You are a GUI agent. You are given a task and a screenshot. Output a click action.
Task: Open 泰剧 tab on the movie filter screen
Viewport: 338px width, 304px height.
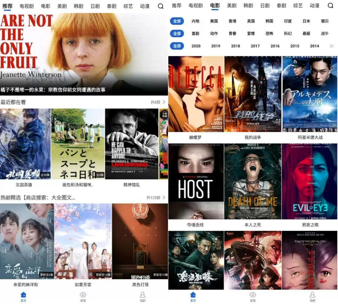(x=281, y=6)
